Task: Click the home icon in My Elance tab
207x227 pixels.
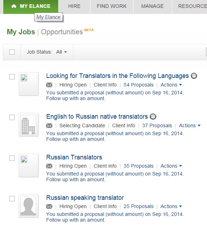Action: coord(14,6)
